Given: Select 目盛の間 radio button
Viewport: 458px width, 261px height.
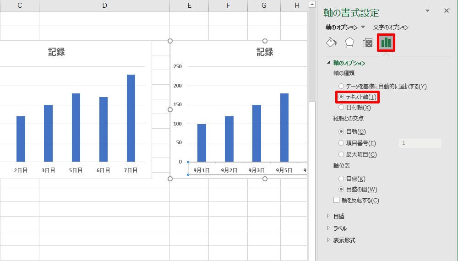Looking at the screenshot, I should point(341,189).
